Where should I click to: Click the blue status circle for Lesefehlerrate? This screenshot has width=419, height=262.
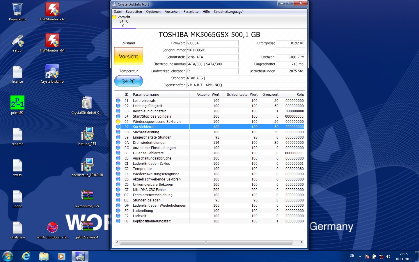(x=118, y=100)
